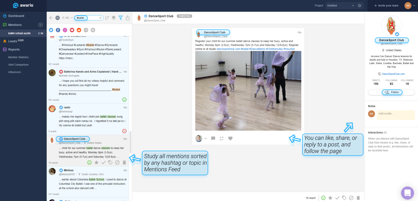Open Alert Comparison report
This screenshot has height=201, width=418.
pyautogui.click(x=18, y=65)
